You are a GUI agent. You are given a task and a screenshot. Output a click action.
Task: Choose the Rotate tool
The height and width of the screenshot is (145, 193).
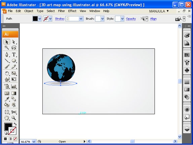(x=7, y=74)
